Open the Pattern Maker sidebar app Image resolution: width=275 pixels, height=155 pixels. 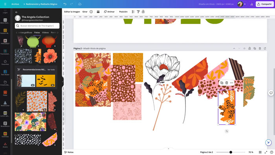pos(5,31)
